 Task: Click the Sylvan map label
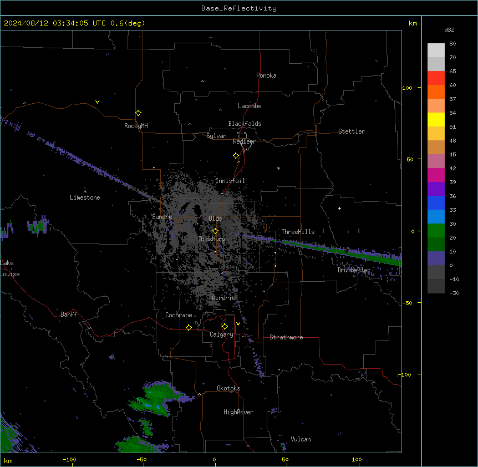216,136
